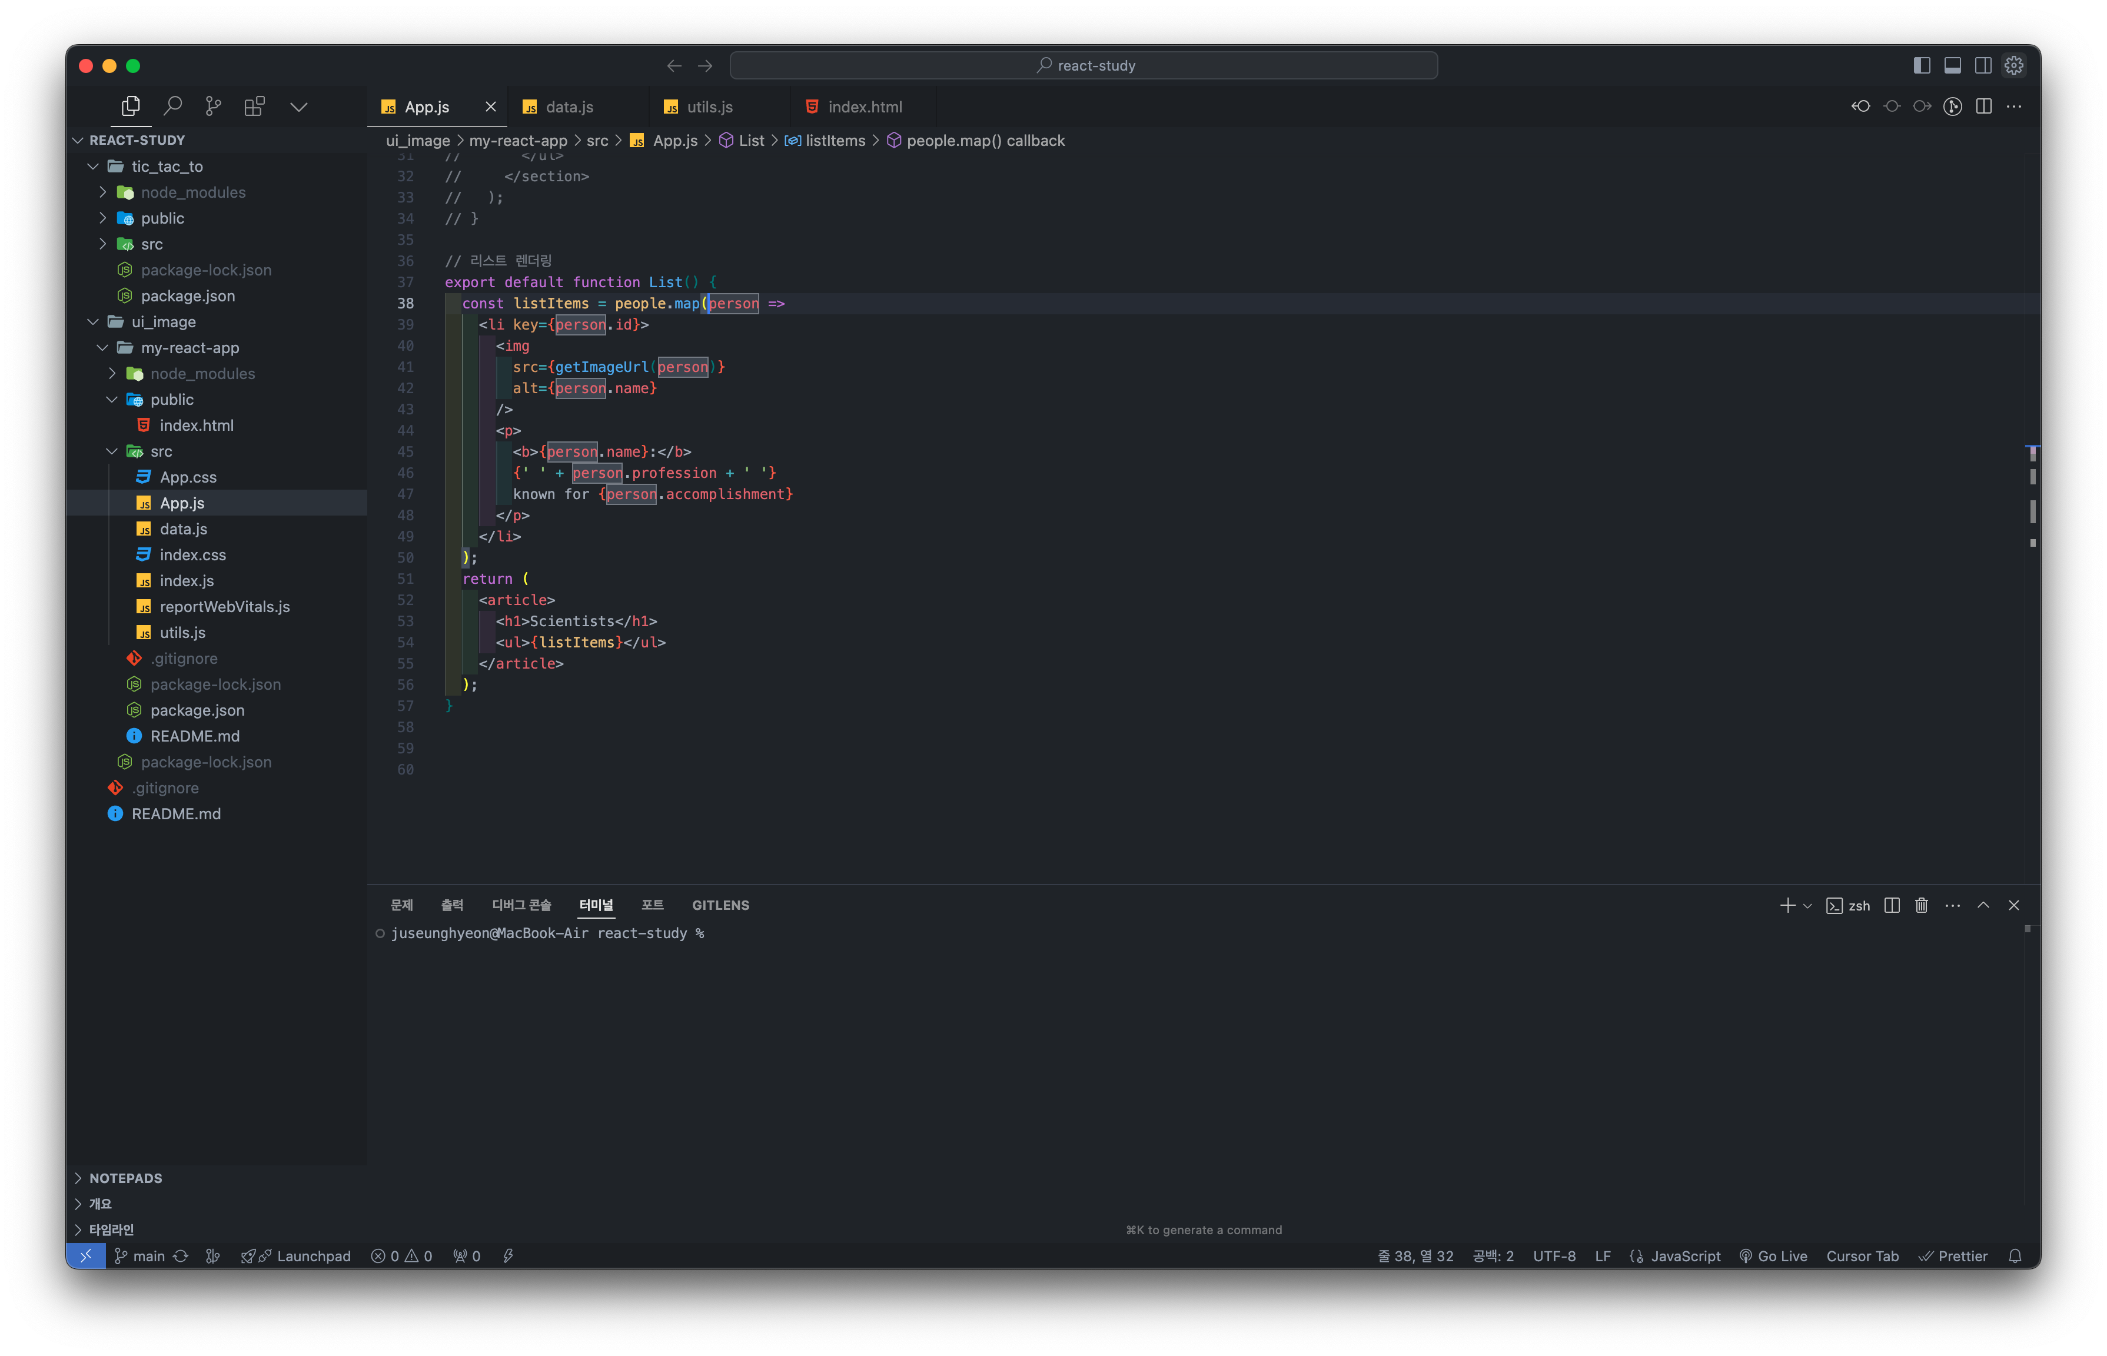2107x1356 pixels.
Task: Kill terminal with the trash icon
Action: coord(1921,905)
